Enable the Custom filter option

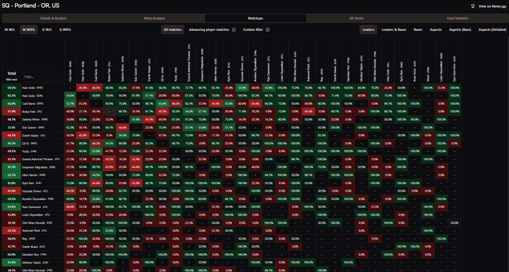[253, 30]
